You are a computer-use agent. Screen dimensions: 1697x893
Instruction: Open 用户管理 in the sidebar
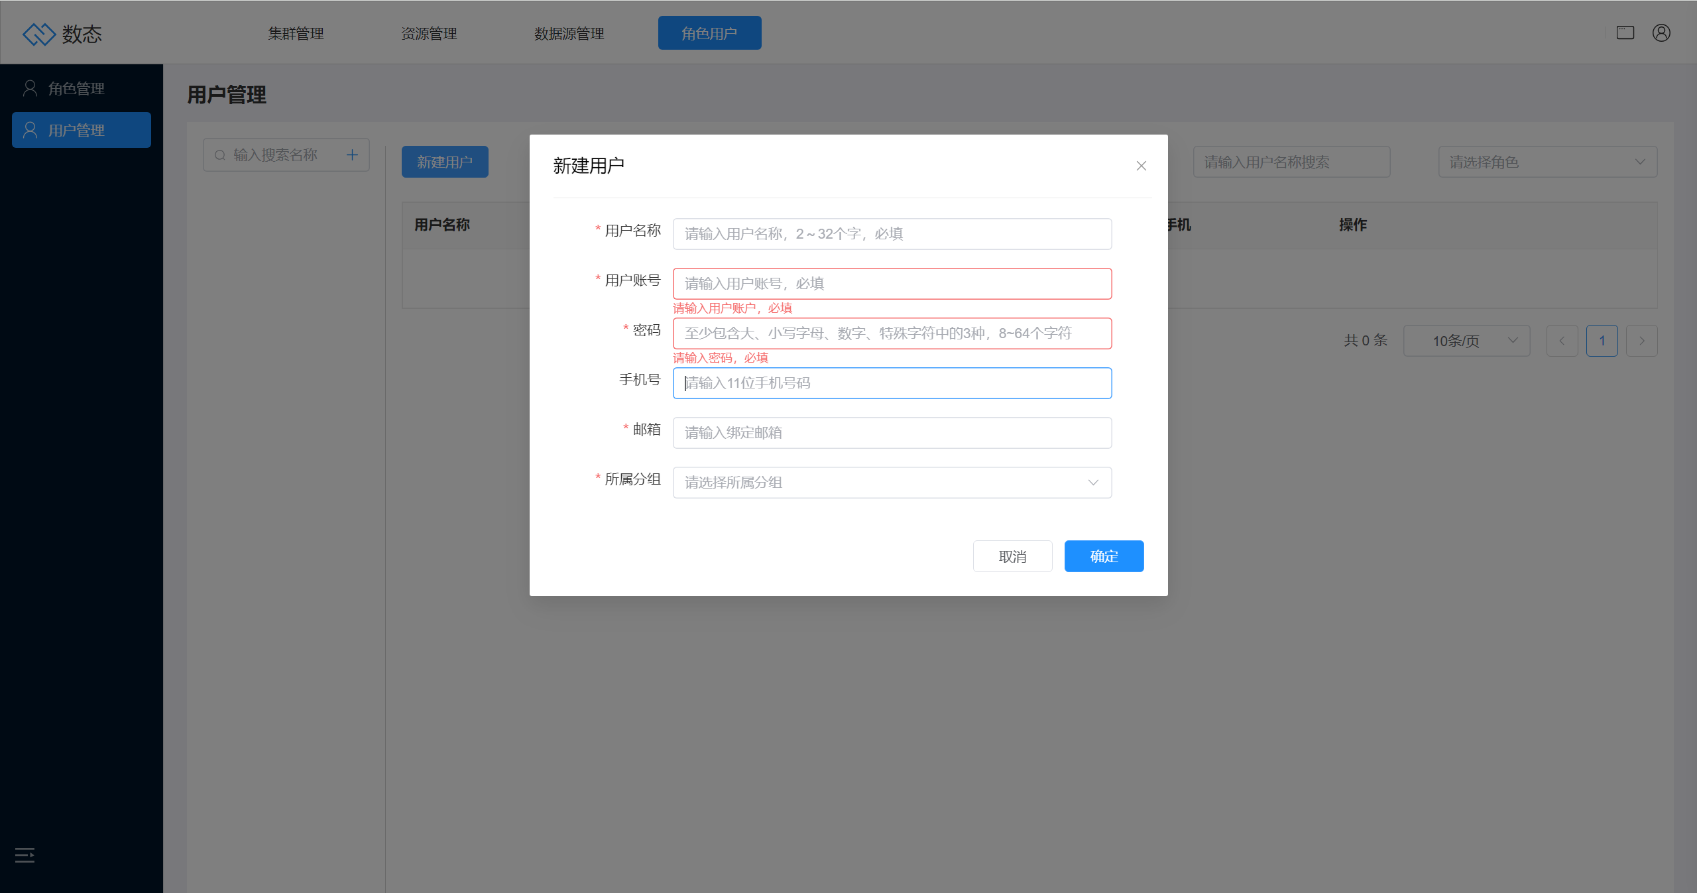tap(82, 130)
